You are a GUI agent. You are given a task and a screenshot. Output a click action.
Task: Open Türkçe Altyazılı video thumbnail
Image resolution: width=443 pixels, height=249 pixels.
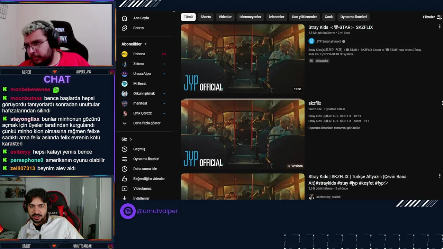click(243, 186)
